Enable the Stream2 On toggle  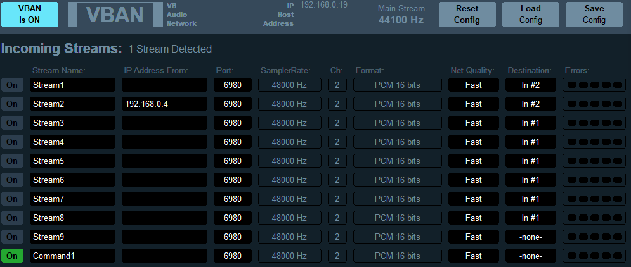pyautogui.click(x=12, y=104)
